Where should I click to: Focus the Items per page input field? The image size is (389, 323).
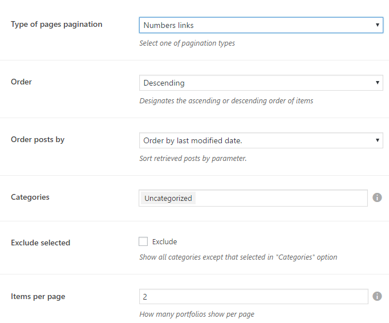point(253,297)
